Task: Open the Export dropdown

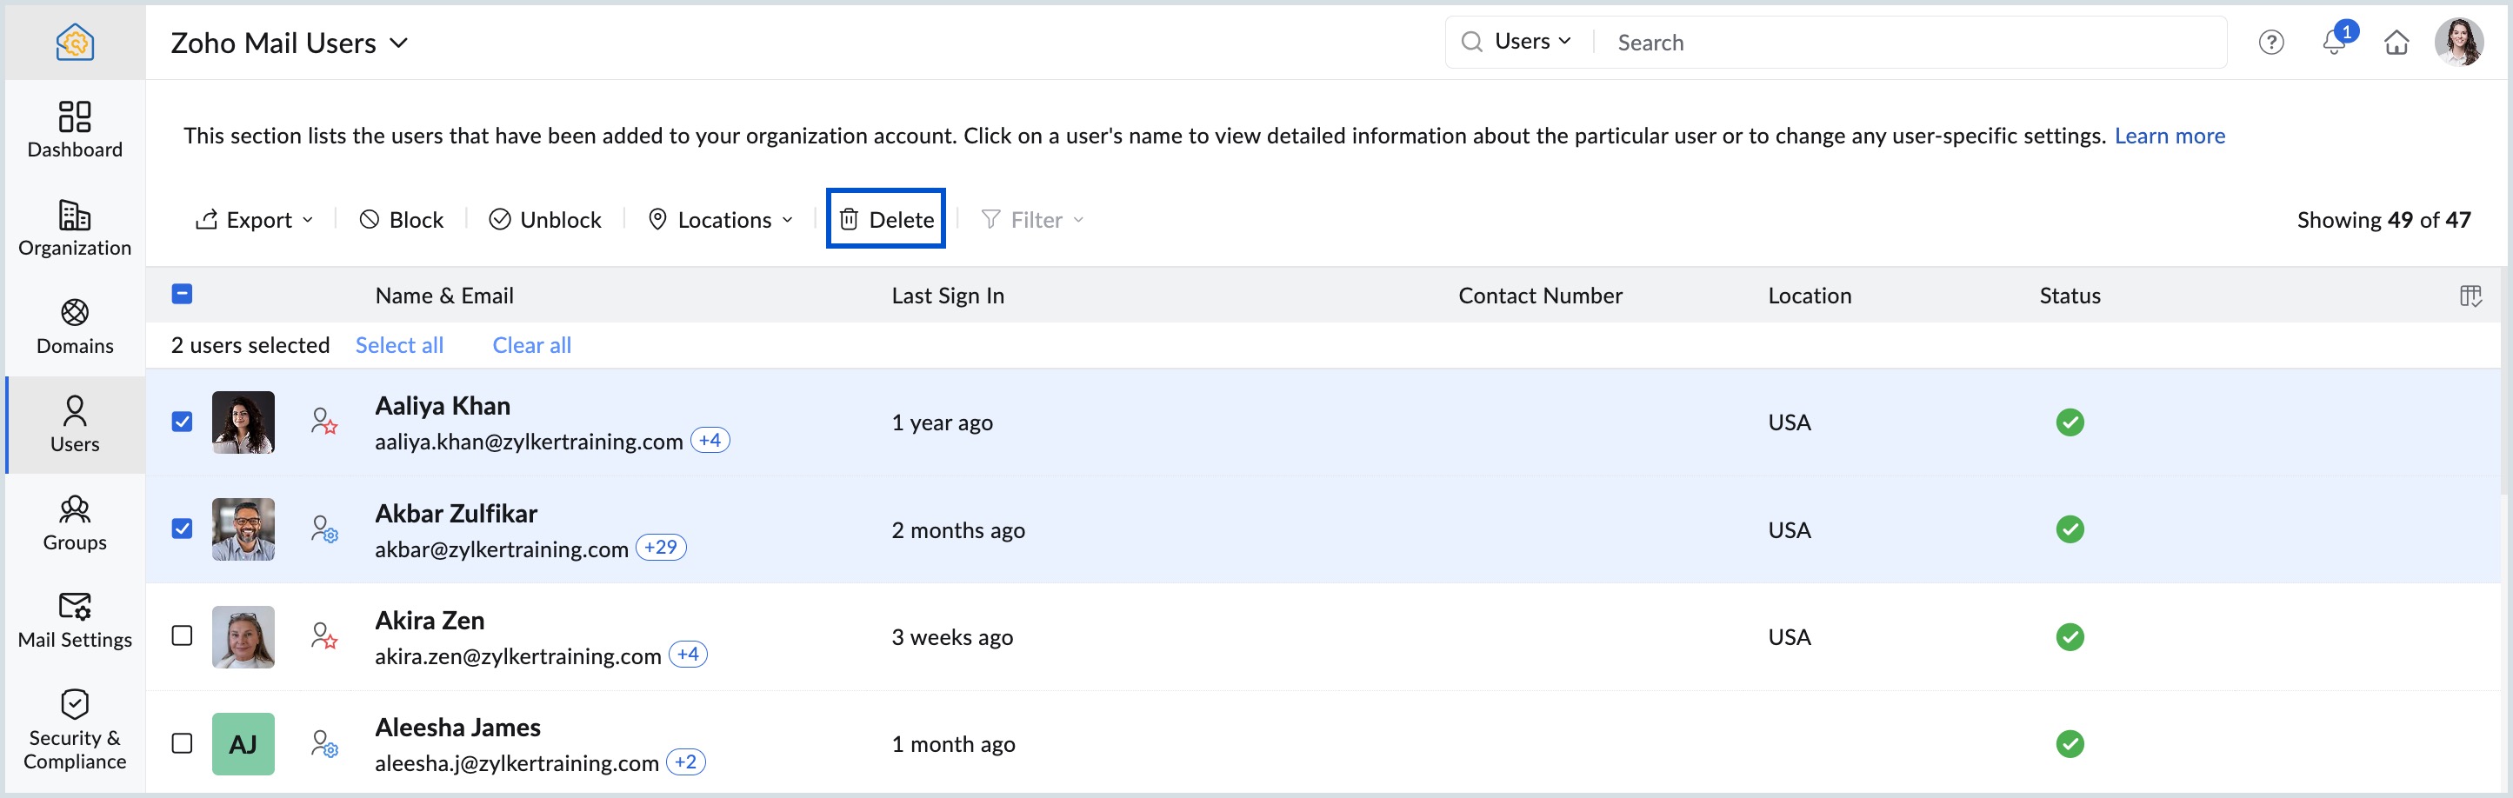Action: pyautogui.click(x=255, y=220)
